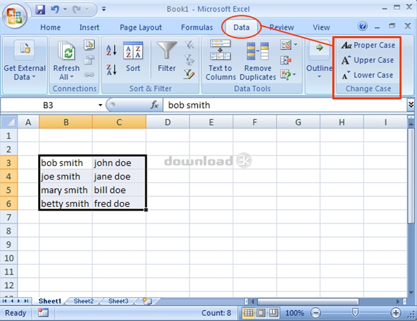Click the Refresh All icon
This screenshot has height=321, width=417.
coord(67,51)
